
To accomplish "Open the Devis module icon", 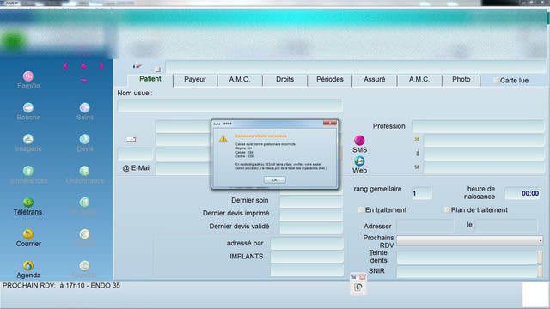I will [84, 139].
